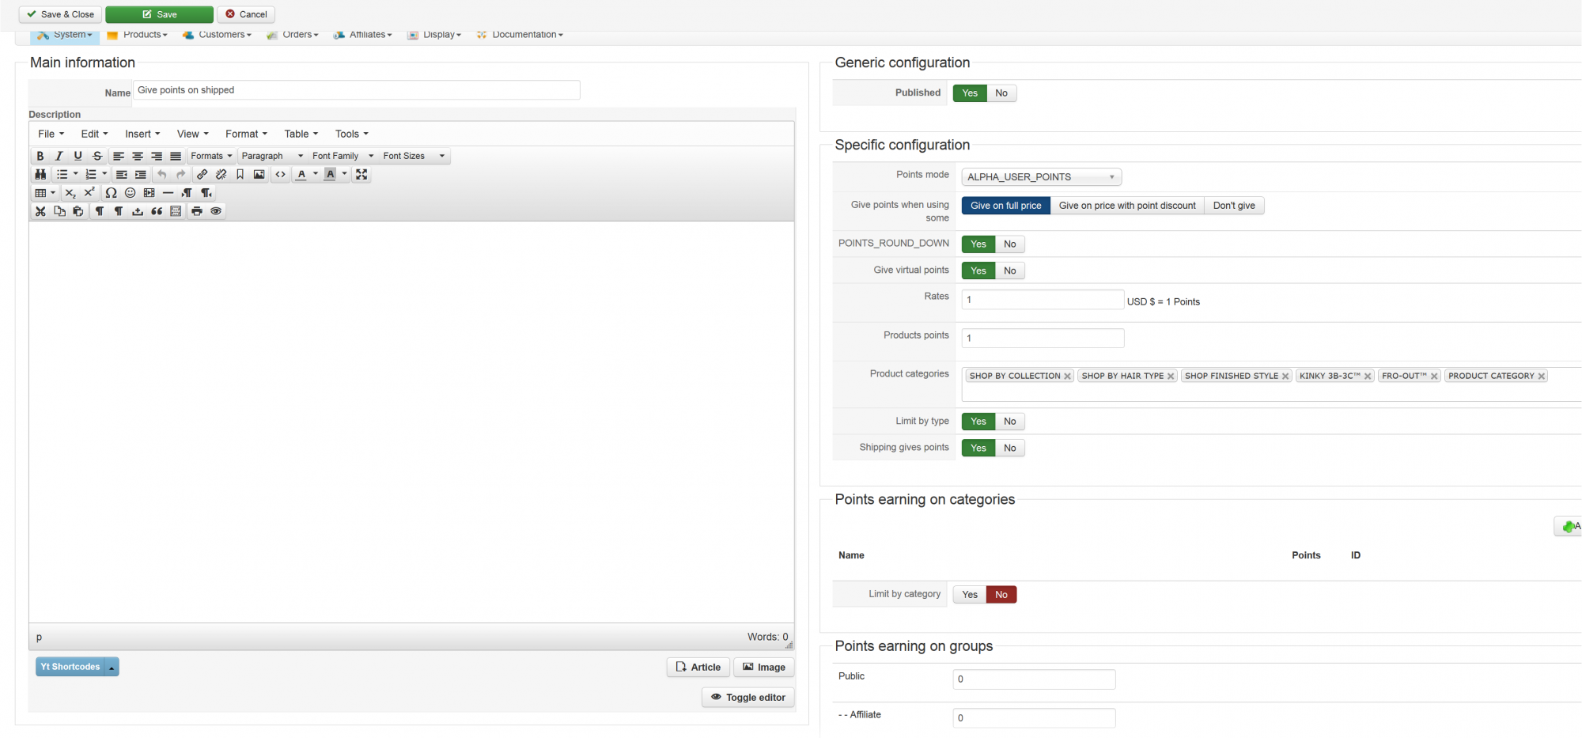Insert a special character with the Omega icon

[111, 192]
